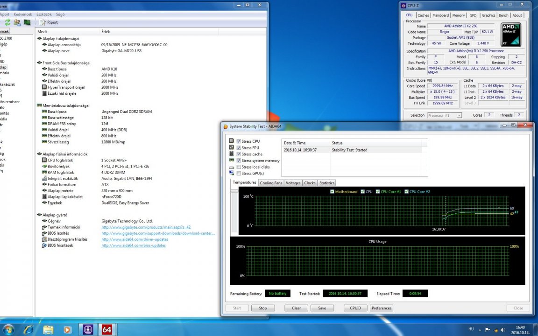Click the Stress cache chip icon
Viewport: 538px width, 336px height.
coord(232,154)
